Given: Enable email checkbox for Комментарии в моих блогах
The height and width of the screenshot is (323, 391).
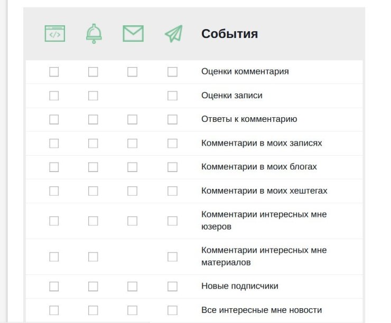Looking at the screenshot, I should (133, 167).
